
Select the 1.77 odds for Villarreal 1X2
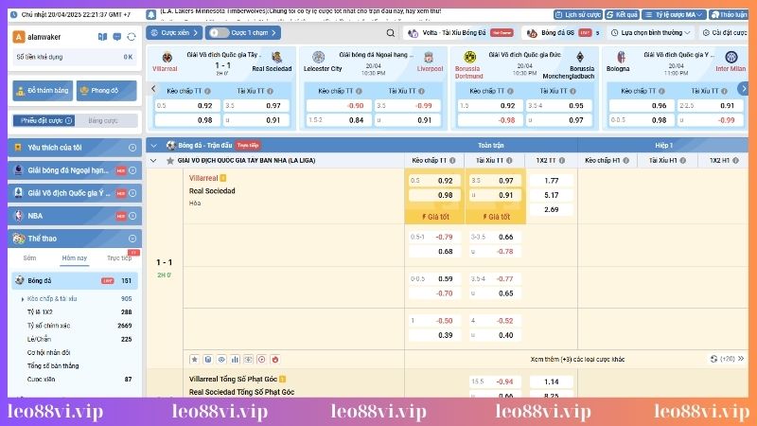click(552, 180)
